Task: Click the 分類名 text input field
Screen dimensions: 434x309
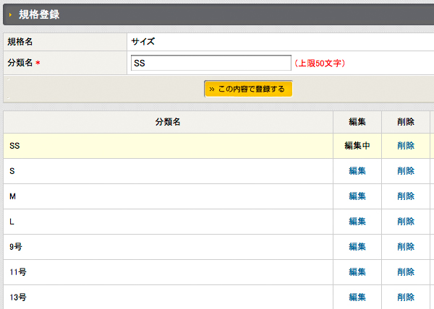Action: coord(211,63)
